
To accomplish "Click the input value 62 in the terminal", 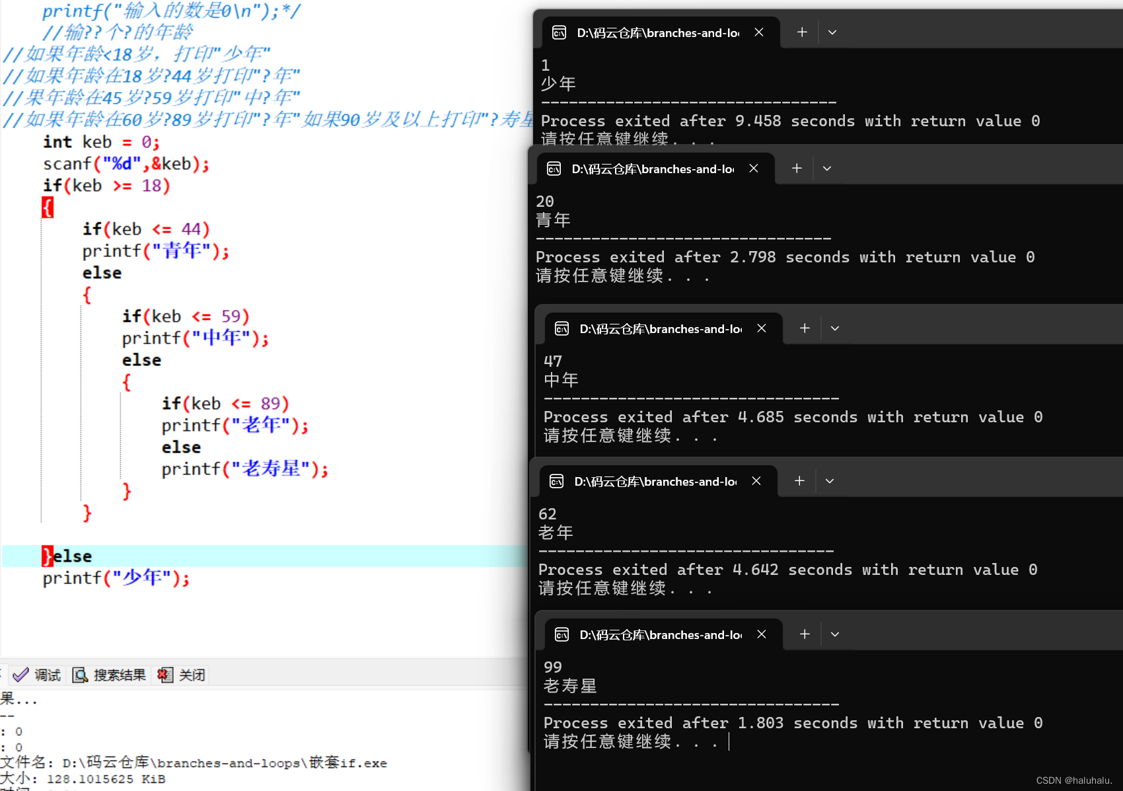I will (x=548, y=514).
